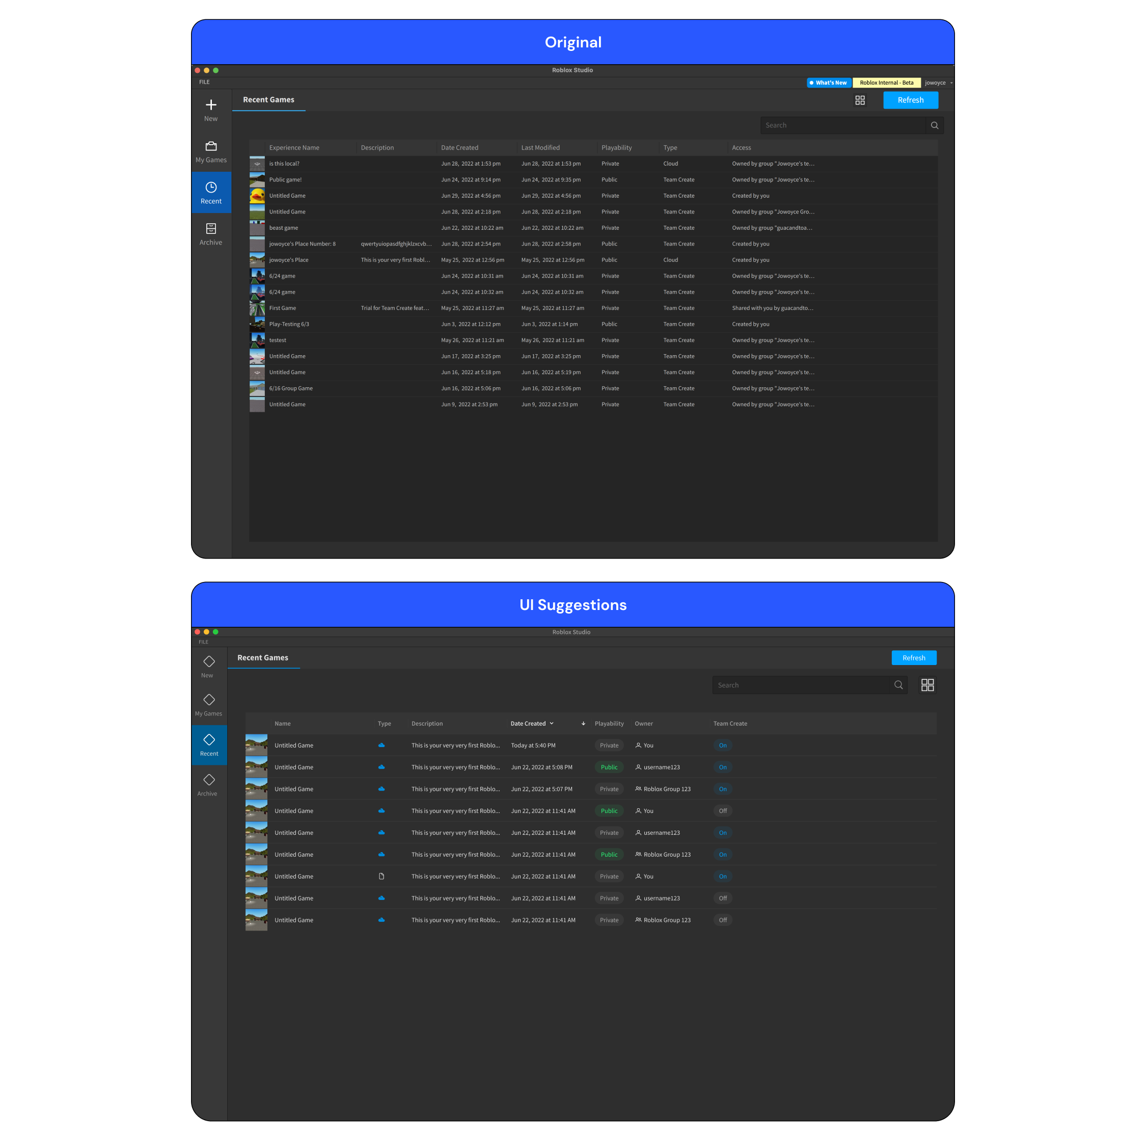Viewport: 1146px width, 1141px height.
Task: Click large grid view icon in UI Suggestions
Action: click(927, 685)
